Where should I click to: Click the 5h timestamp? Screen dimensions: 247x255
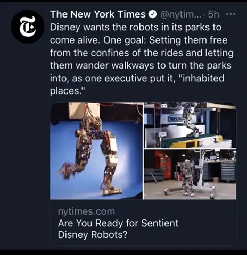pyautogui.click(x=213, y=14)
